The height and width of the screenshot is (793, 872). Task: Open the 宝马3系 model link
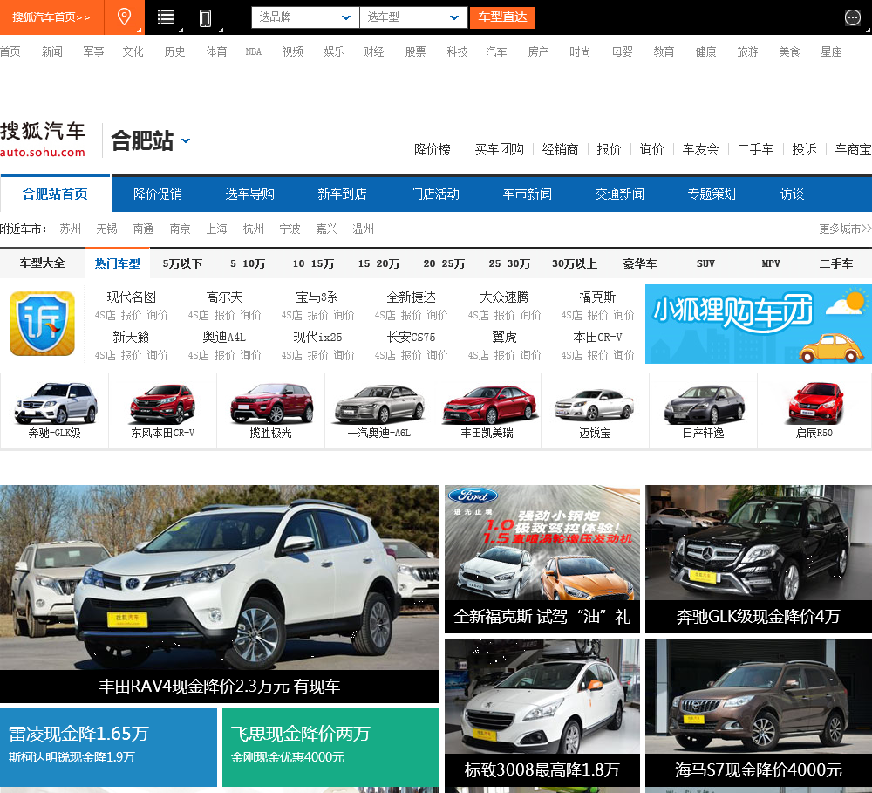(x=317, y=297)
